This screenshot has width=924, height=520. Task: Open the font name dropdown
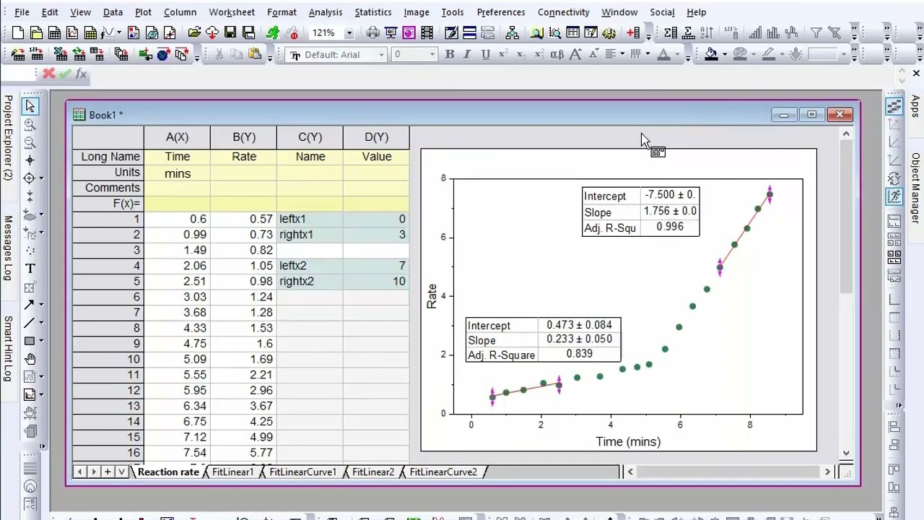coord(382,54)
